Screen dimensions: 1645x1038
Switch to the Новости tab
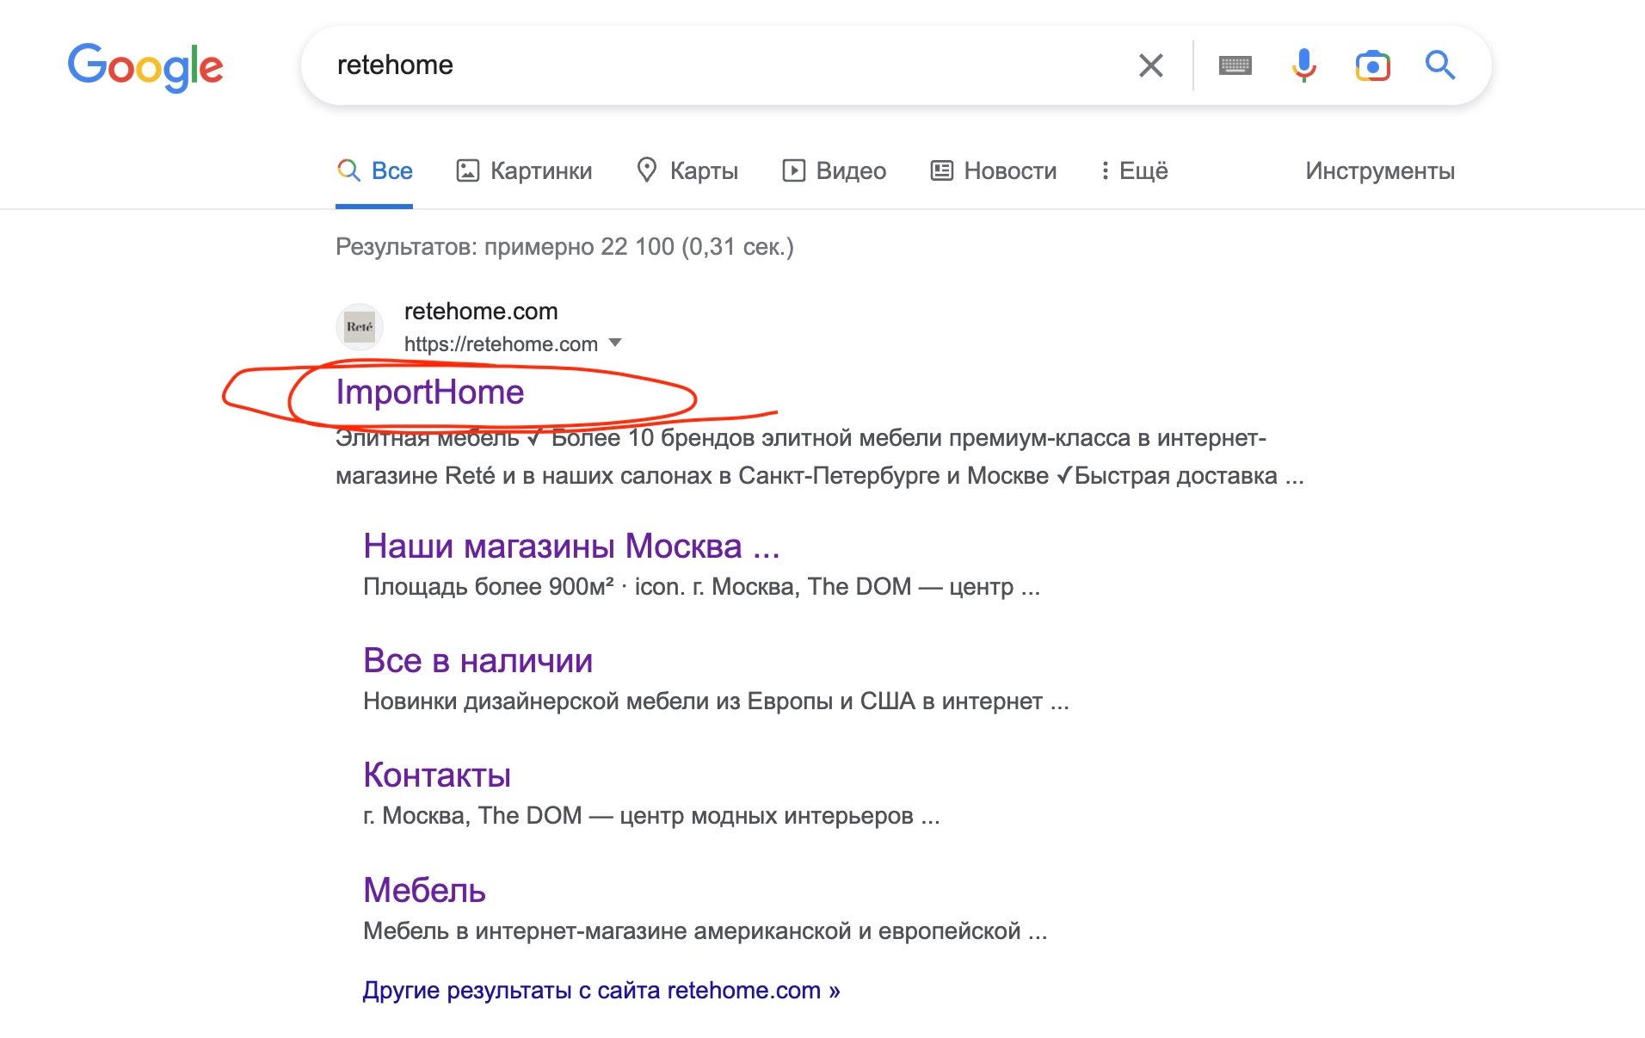(994, 170)
